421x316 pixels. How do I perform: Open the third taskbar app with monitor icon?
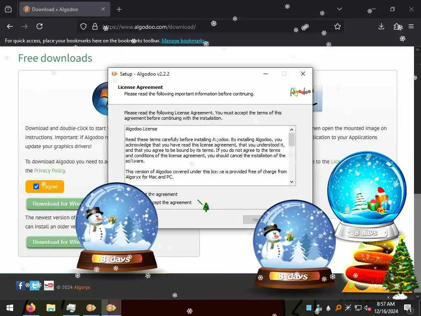pos(71,308)
